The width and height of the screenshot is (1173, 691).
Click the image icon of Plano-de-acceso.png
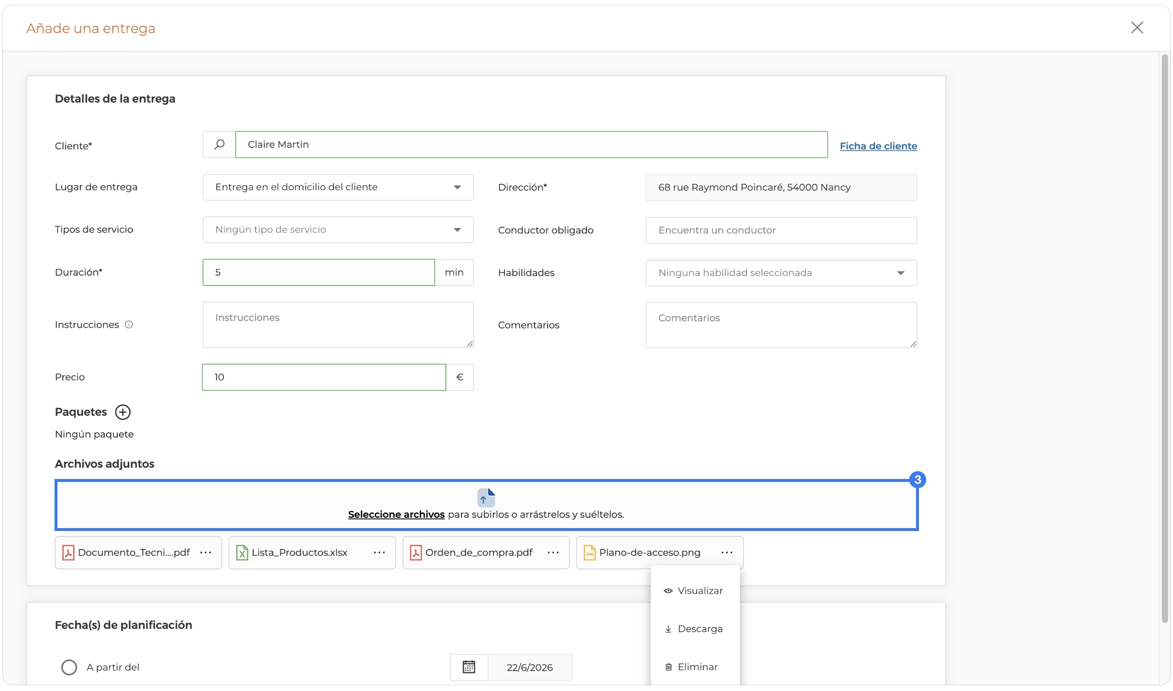(589, 553)
